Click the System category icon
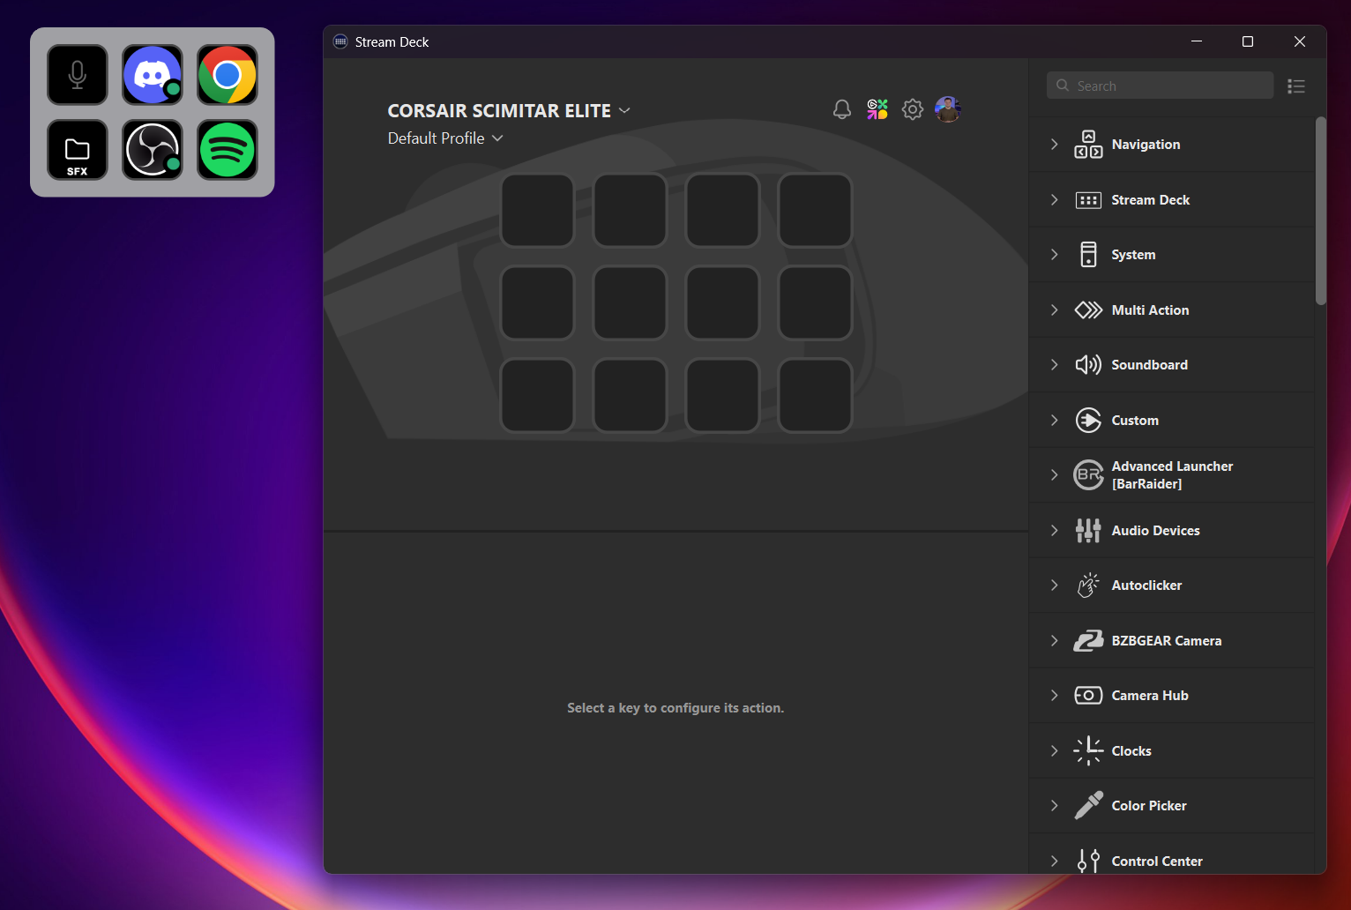The image size is (1351, 910). tap(1088, 255)
